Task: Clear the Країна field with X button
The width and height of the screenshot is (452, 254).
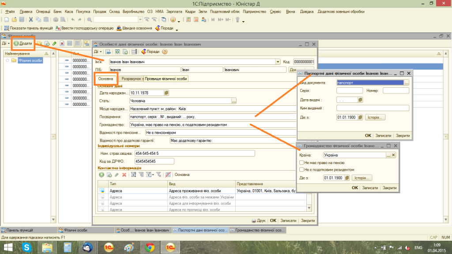Action: click(x=393, y=155)
